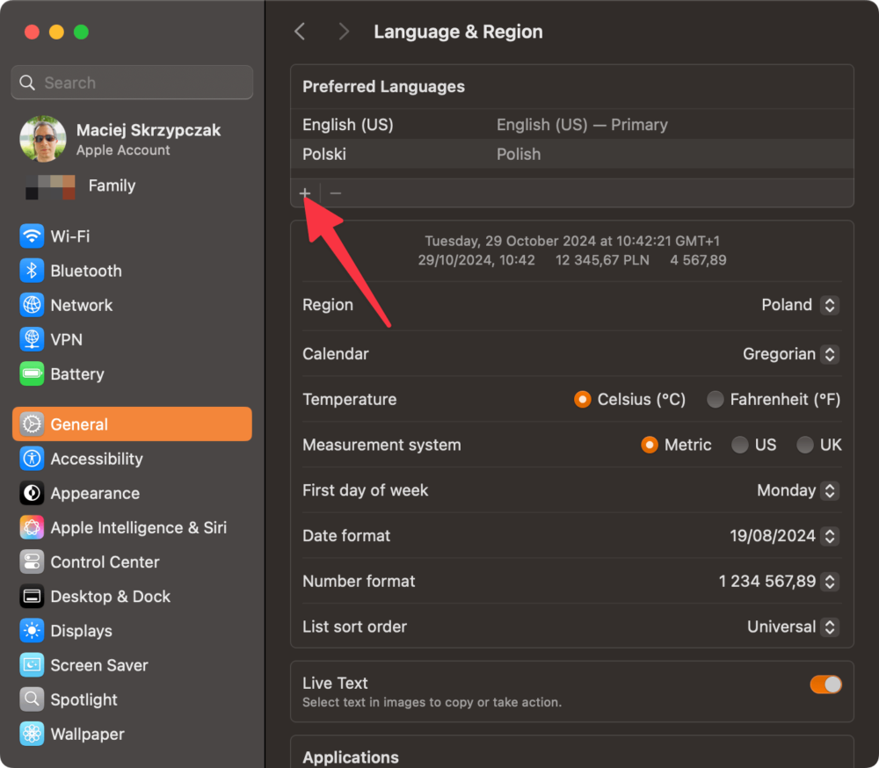
Task: Open Accessibility icon in sidebar
Action: click(x=32, y=459)
